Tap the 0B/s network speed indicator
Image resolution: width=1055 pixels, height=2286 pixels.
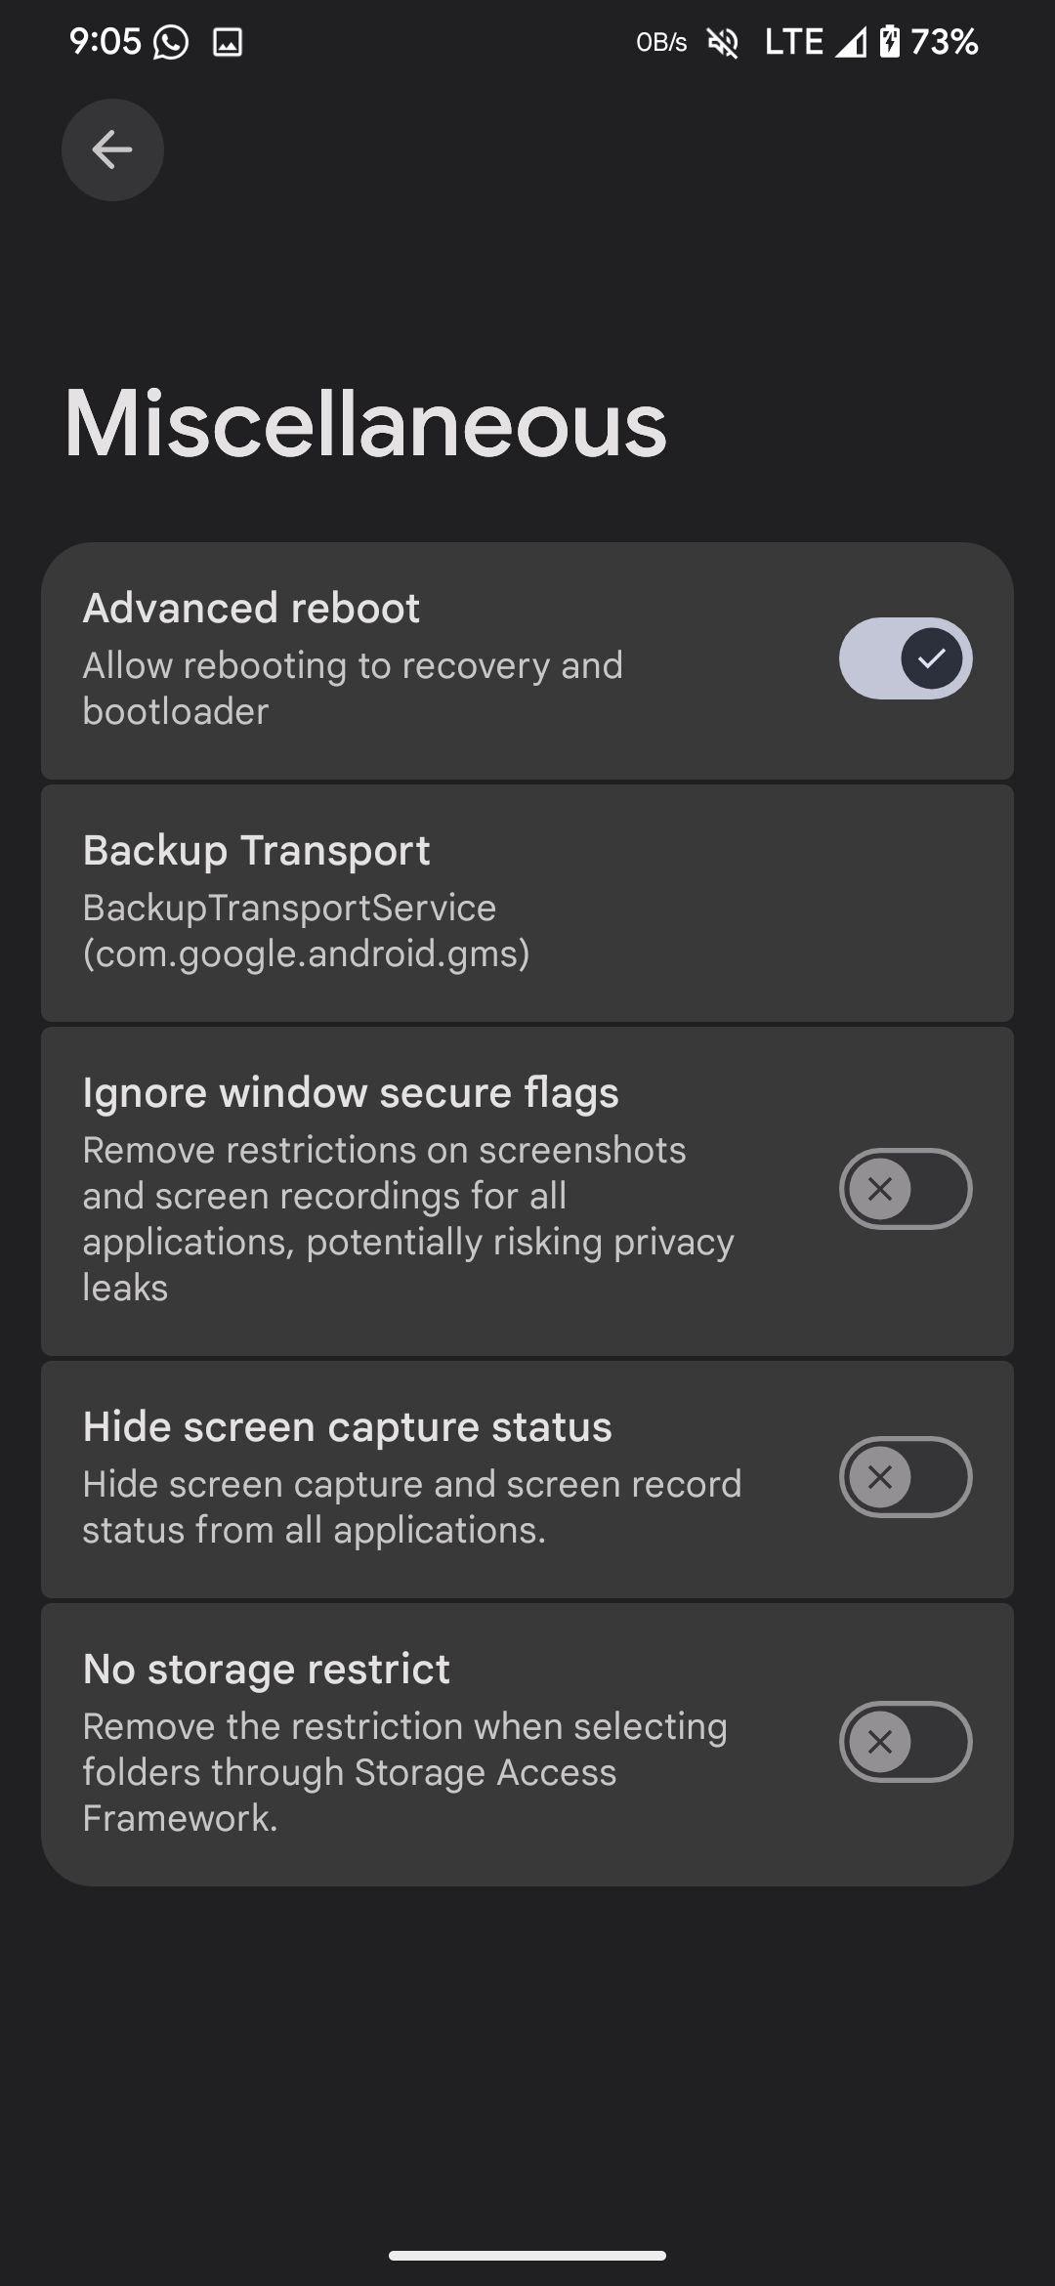coord(661,42)
